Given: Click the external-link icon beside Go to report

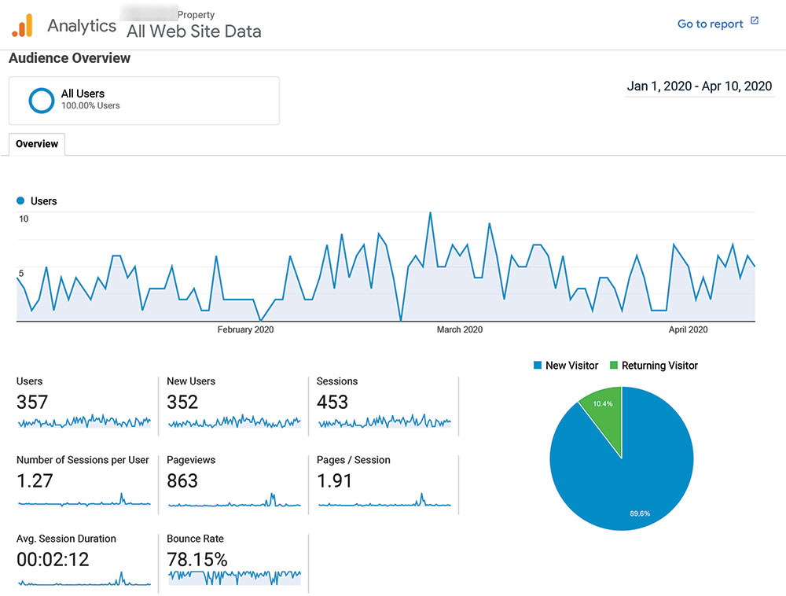Looking at the screenshot, I should pos(755,20).
